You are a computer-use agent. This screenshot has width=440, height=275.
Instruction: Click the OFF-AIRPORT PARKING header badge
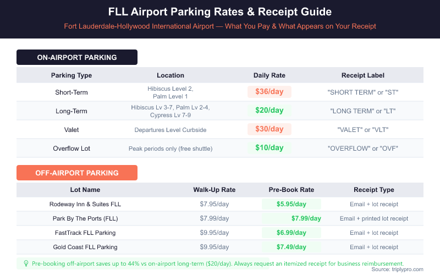pyautogui.click(x=77, y=173)
